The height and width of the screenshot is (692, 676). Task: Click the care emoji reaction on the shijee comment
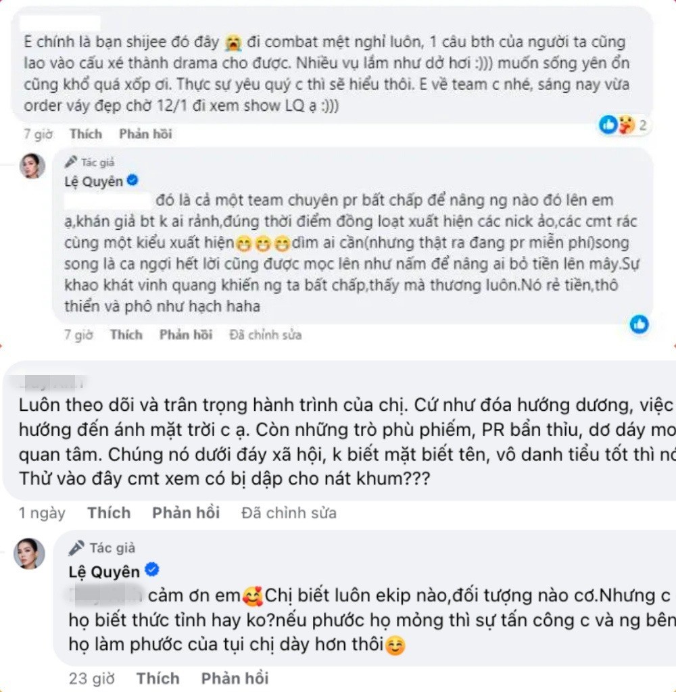tap(625, 125)
